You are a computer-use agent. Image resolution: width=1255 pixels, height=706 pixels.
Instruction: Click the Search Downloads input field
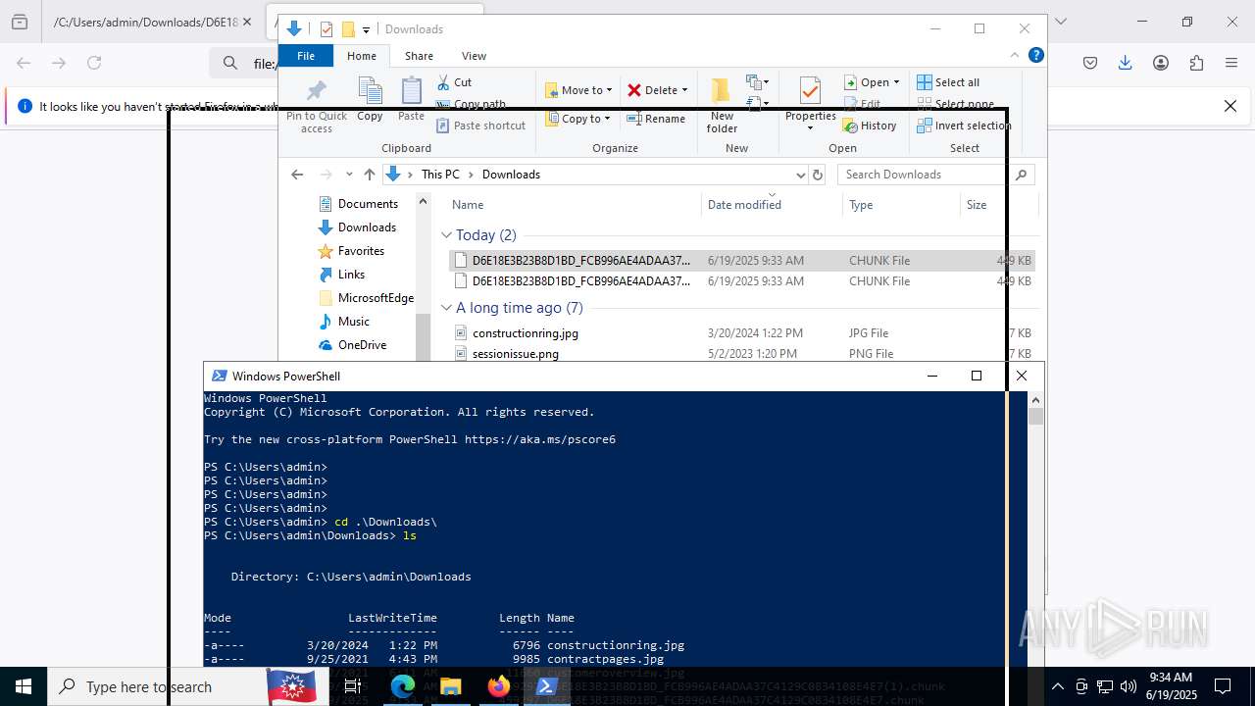coord(924,175)
